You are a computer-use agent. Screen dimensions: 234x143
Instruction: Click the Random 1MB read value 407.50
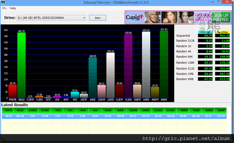point(222,74)
